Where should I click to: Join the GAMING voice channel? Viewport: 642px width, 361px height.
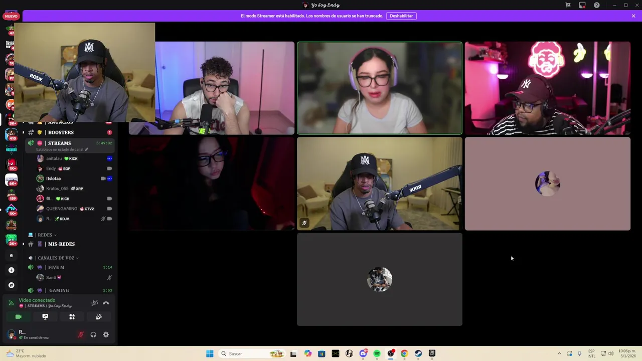pyautogui.click(x=70, y=290)
